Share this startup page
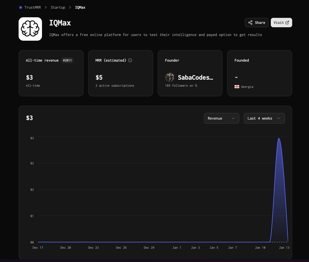 point(256,23)
